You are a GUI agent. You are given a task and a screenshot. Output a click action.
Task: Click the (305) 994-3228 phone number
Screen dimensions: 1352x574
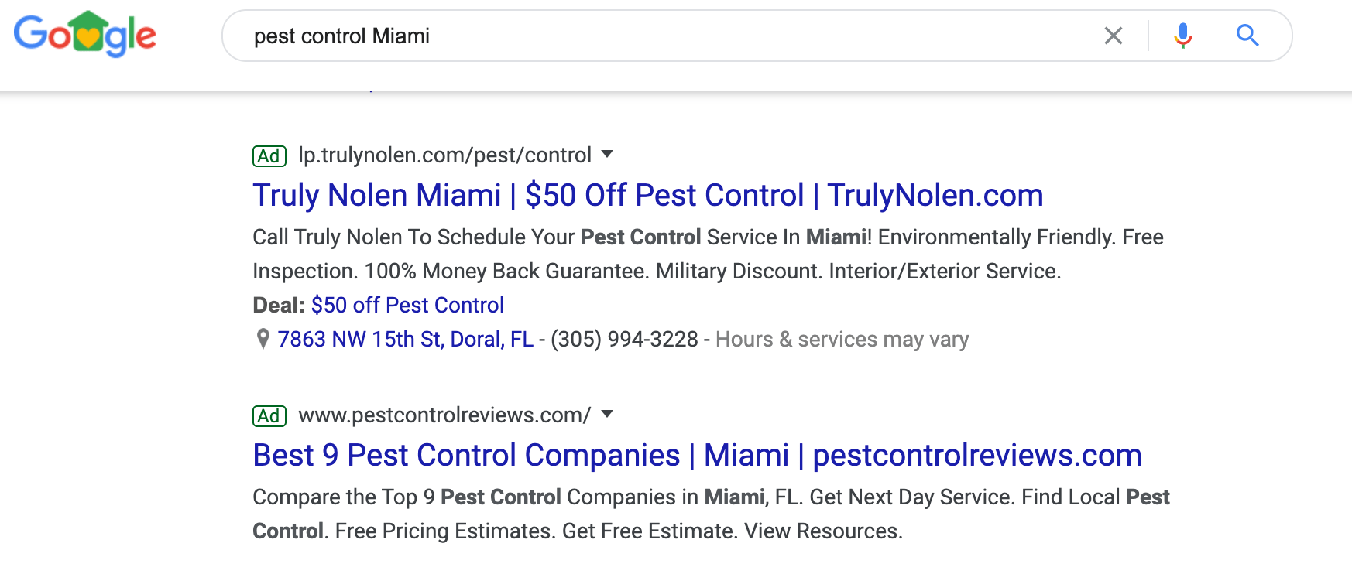tap(624, 339)
